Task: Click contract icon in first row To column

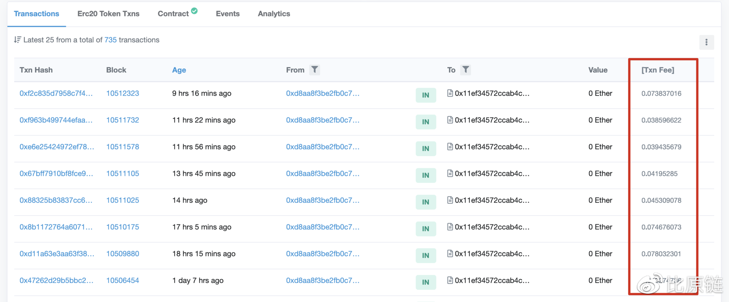Action: (x=450, y=93)
